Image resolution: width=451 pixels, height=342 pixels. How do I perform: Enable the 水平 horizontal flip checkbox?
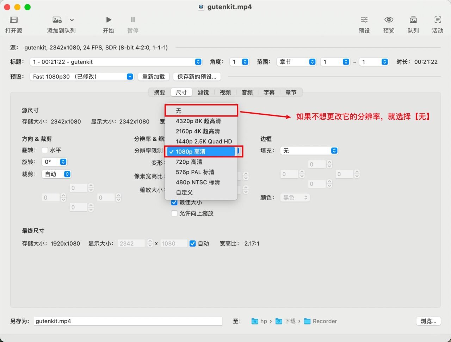coord(45,150)
